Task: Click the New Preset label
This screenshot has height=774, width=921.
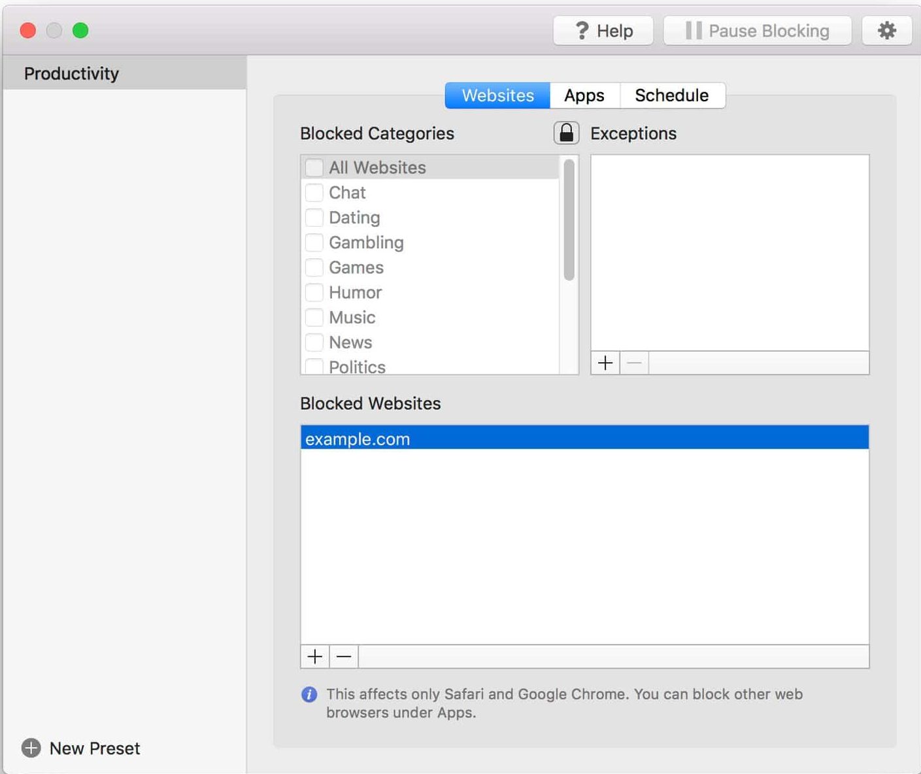Action: [x=95, y=749]
